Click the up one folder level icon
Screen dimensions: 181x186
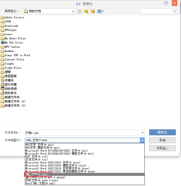click(x=86, y=11)
